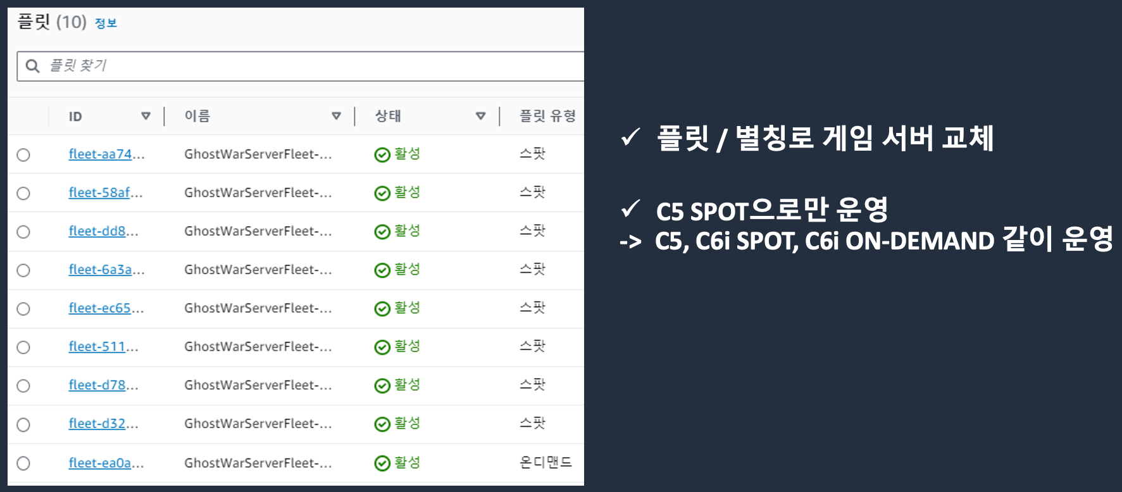
Task: Select the radio button for fleet-aa74
Action: click(x=23, y=155)
